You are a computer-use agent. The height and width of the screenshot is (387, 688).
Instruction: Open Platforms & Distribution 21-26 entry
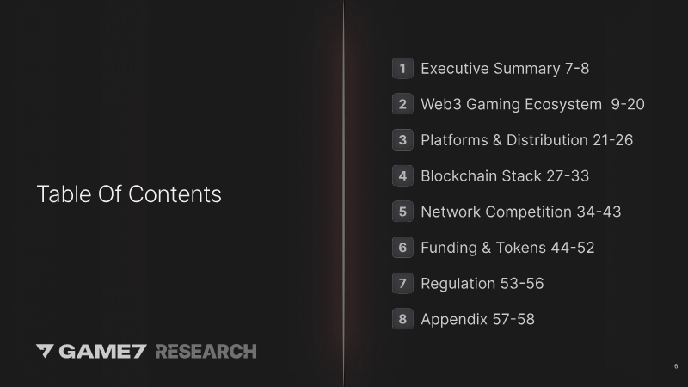point(526,140)
